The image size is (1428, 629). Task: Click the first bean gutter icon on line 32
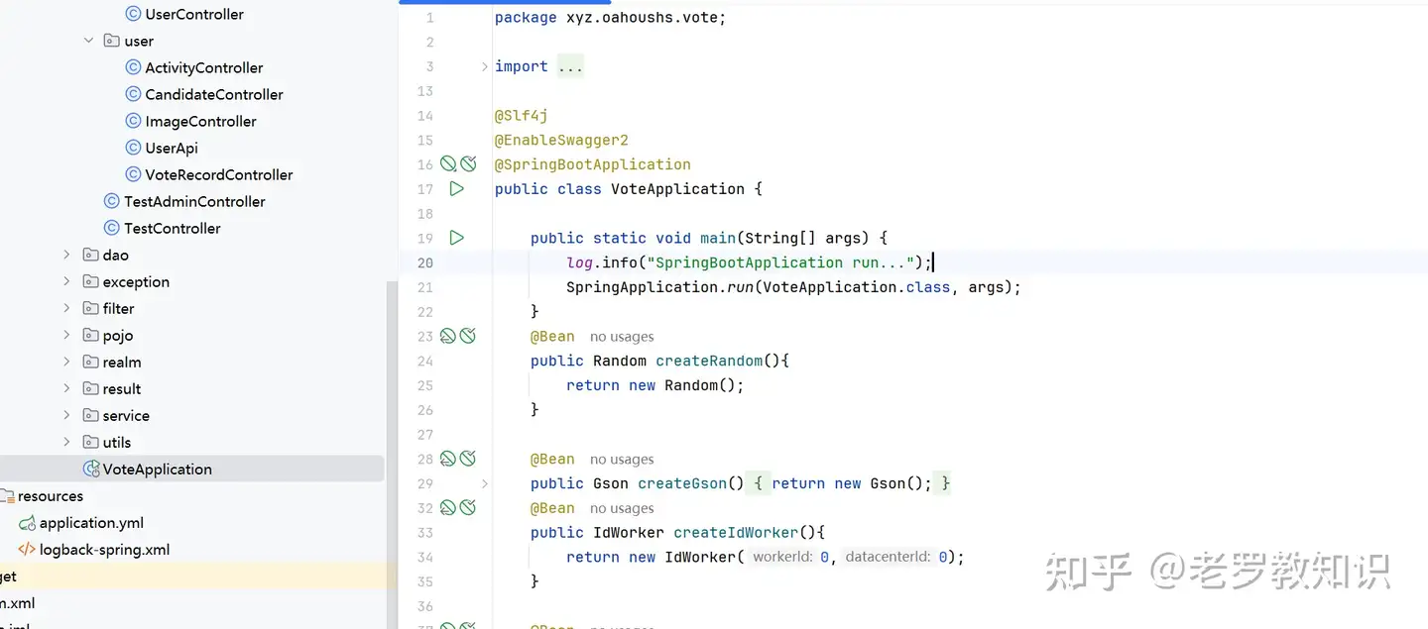tap(448, 507)
